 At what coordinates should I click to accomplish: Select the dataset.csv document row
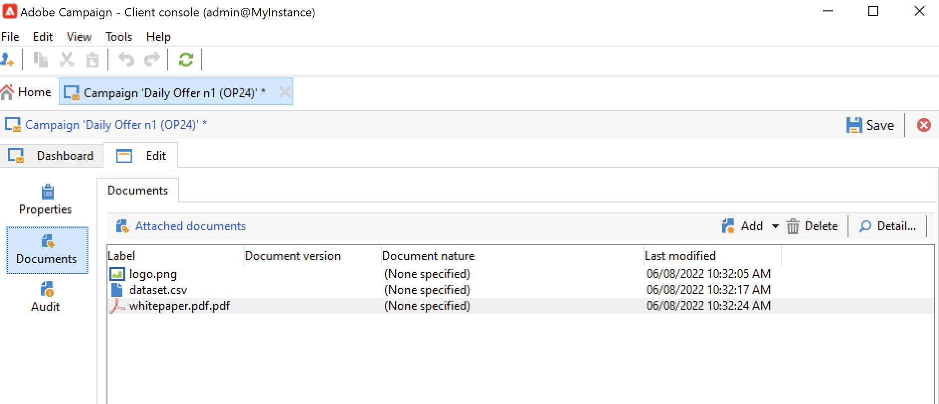click(x=520, y=290)
